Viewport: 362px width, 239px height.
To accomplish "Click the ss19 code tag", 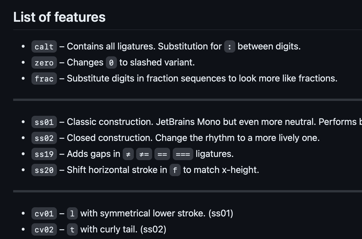I will pos(44,154).
